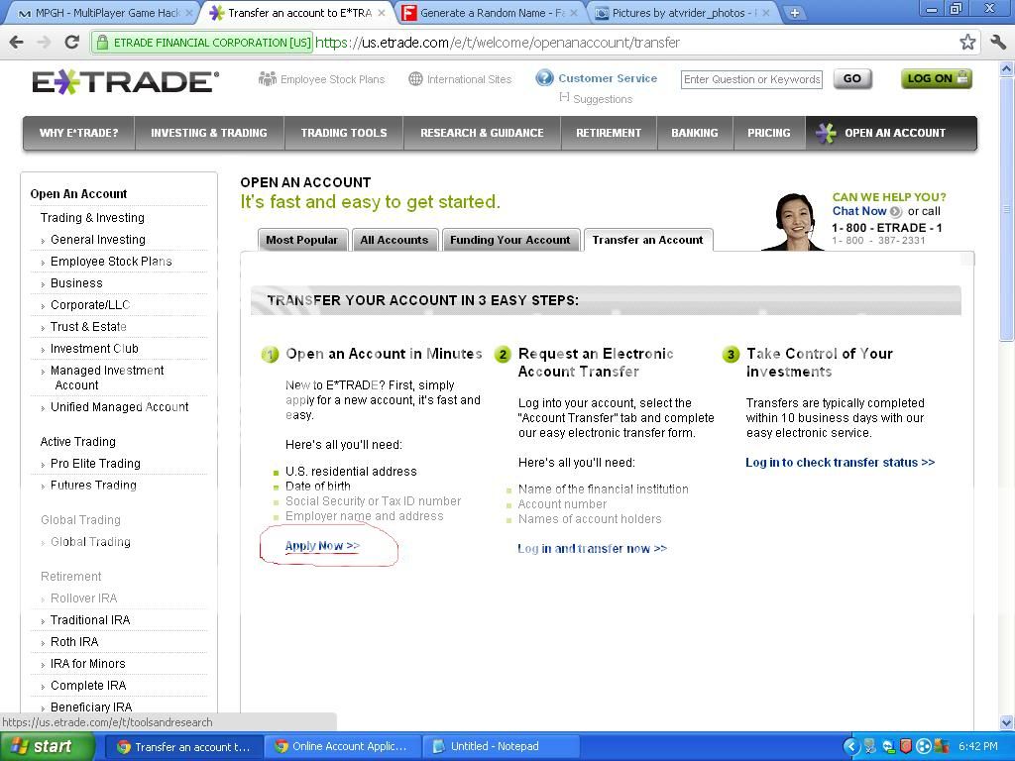
Task: Click the Chat Now link
Action: [x=859, y=211]
